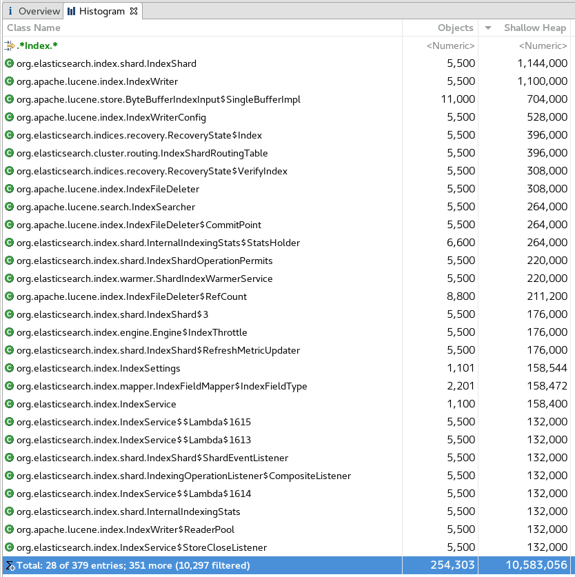The height and width of the screenshot is (577, 575).
Task: Click the 158,400 shallow heap value
Action: coord(547,404)
